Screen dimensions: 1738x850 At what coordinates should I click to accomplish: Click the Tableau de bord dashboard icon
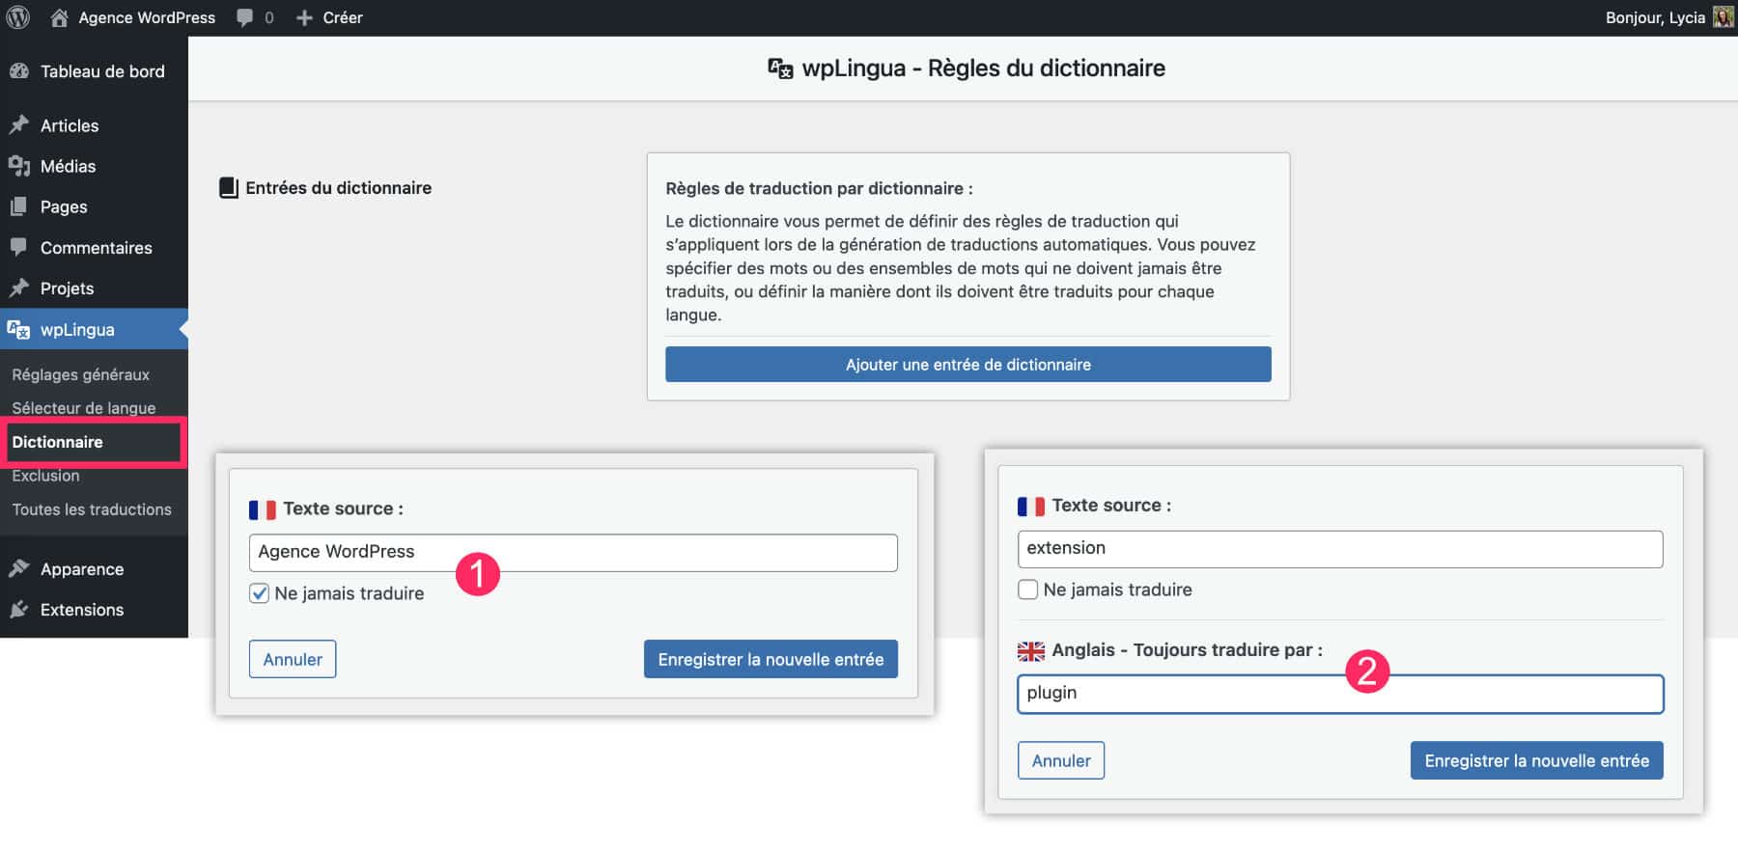(x=18, y=70)
